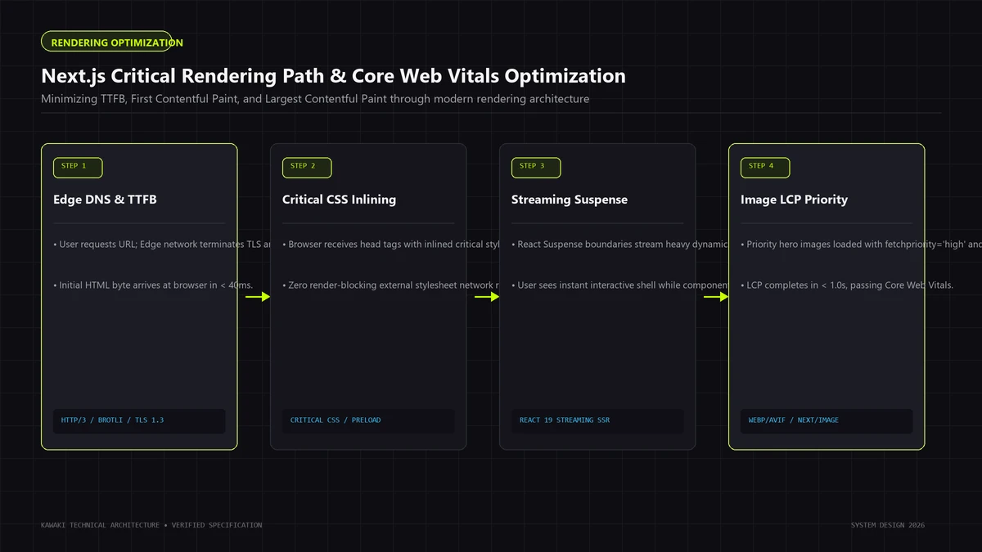Select the STEP 3 badge
Screen dimensions: 982x552
pos(536,168)
